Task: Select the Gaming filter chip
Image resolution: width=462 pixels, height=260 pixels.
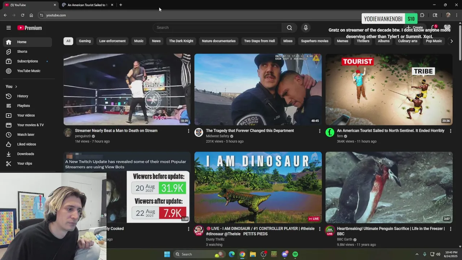Action: pyautogui.click(x=85, y=41)
